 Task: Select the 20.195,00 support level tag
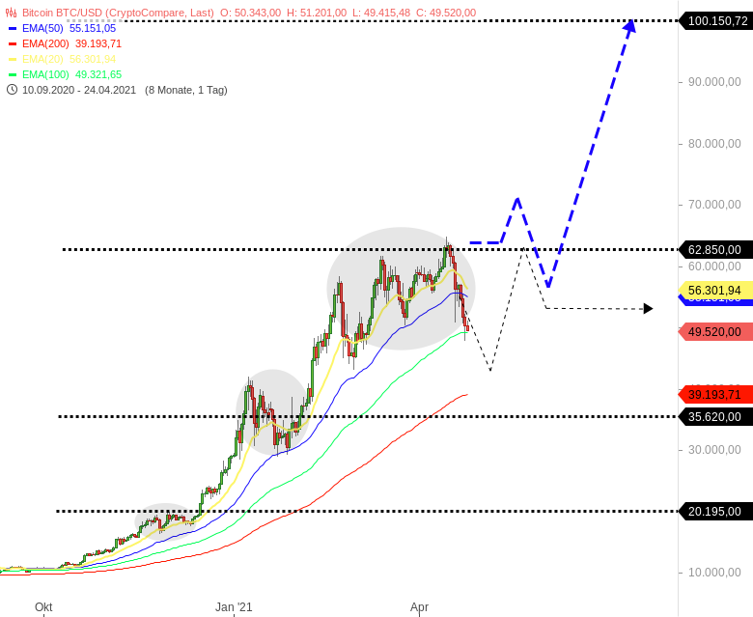pyautogui.click(x=714, y=511)
